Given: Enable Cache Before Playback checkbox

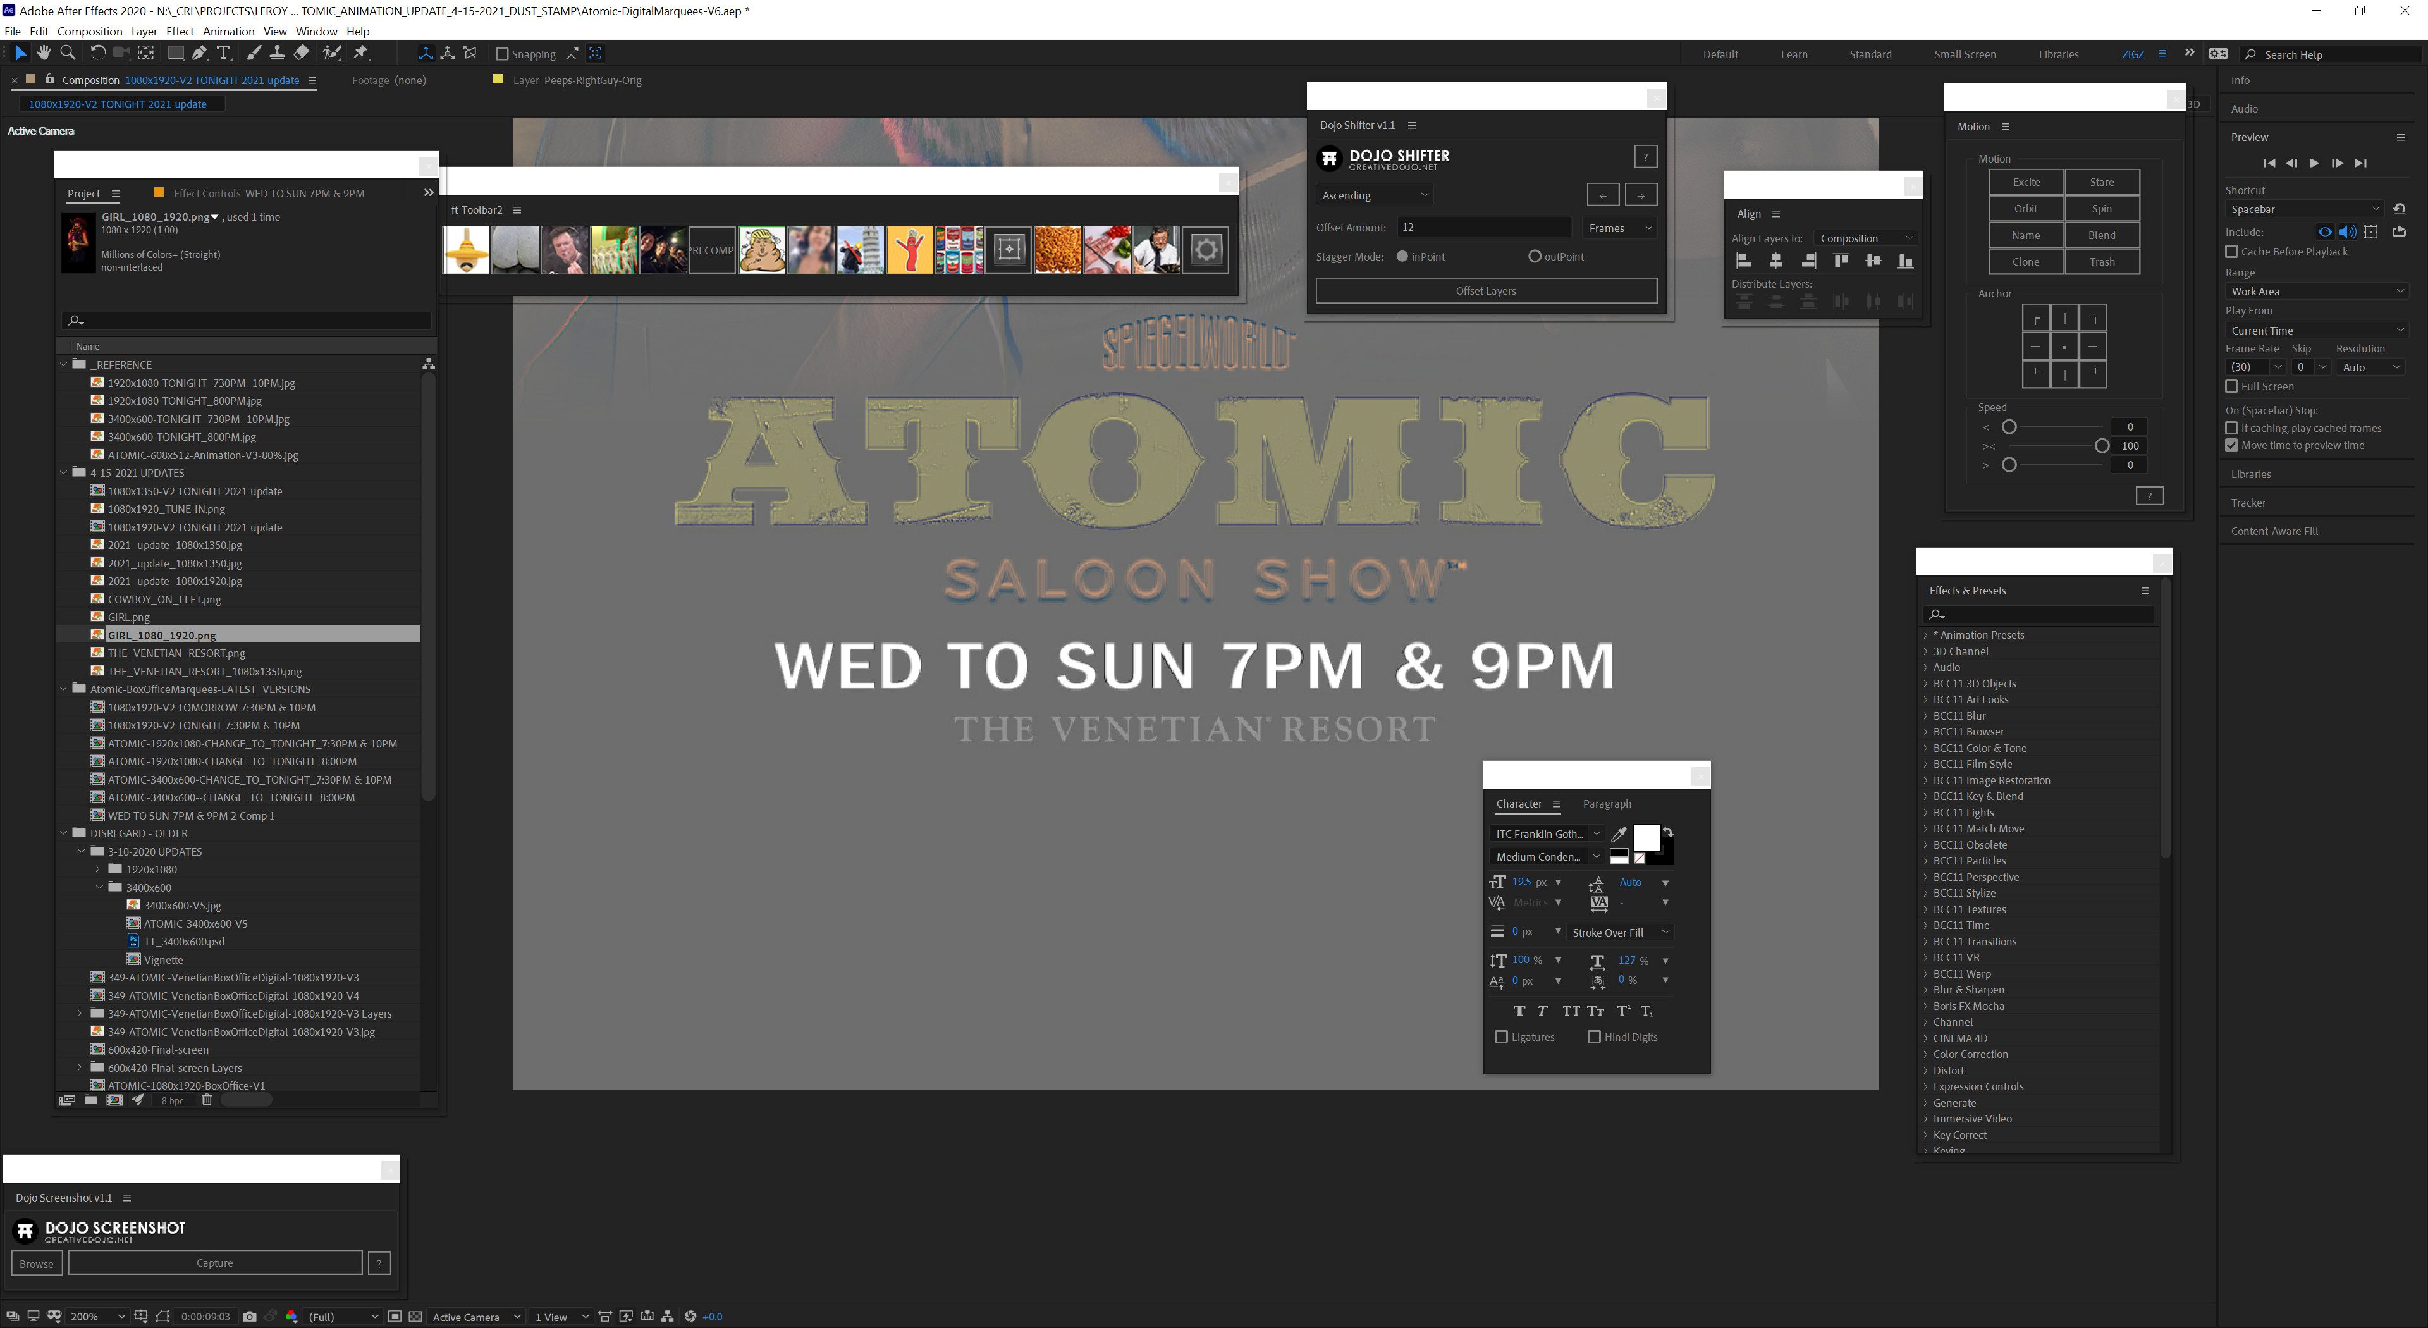Looking at the screenshot, I should [2231, 252].
